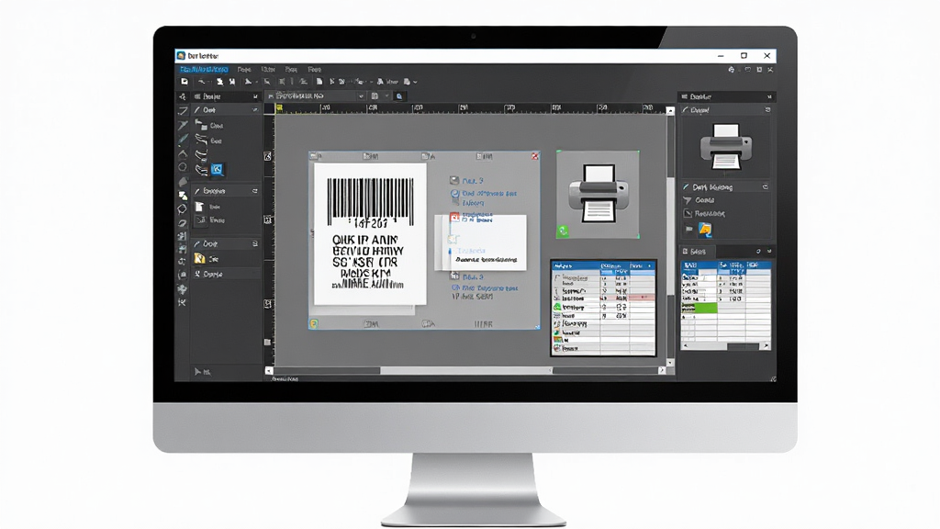Click the scroll-down arrow of canvas vertical scrollbar
Image resolution: width=940 pixels, height=529 pixels.
[670, 362]
